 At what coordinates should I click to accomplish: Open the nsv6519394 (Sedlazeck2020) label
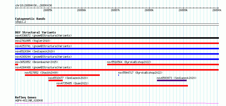click(35, 51)
